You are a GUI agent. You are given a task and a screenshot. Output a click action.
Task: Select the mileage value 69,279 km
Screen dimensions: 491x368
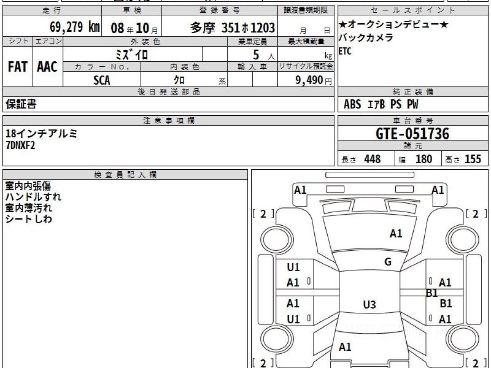[x=75, y=28]
